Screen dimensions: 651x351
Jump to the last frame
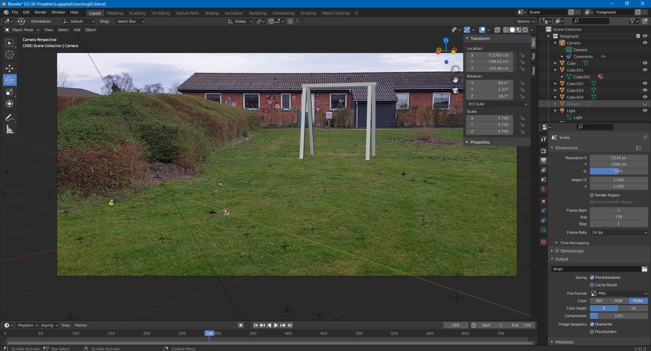point(290,325)
